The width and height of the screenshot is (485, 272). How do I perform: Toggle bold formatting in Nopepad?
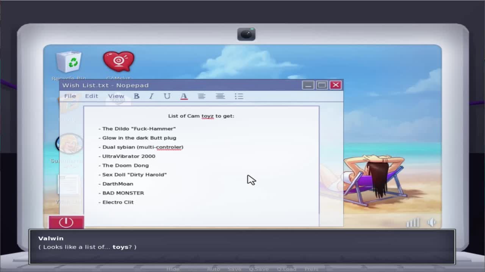click(x=136, y=96)
